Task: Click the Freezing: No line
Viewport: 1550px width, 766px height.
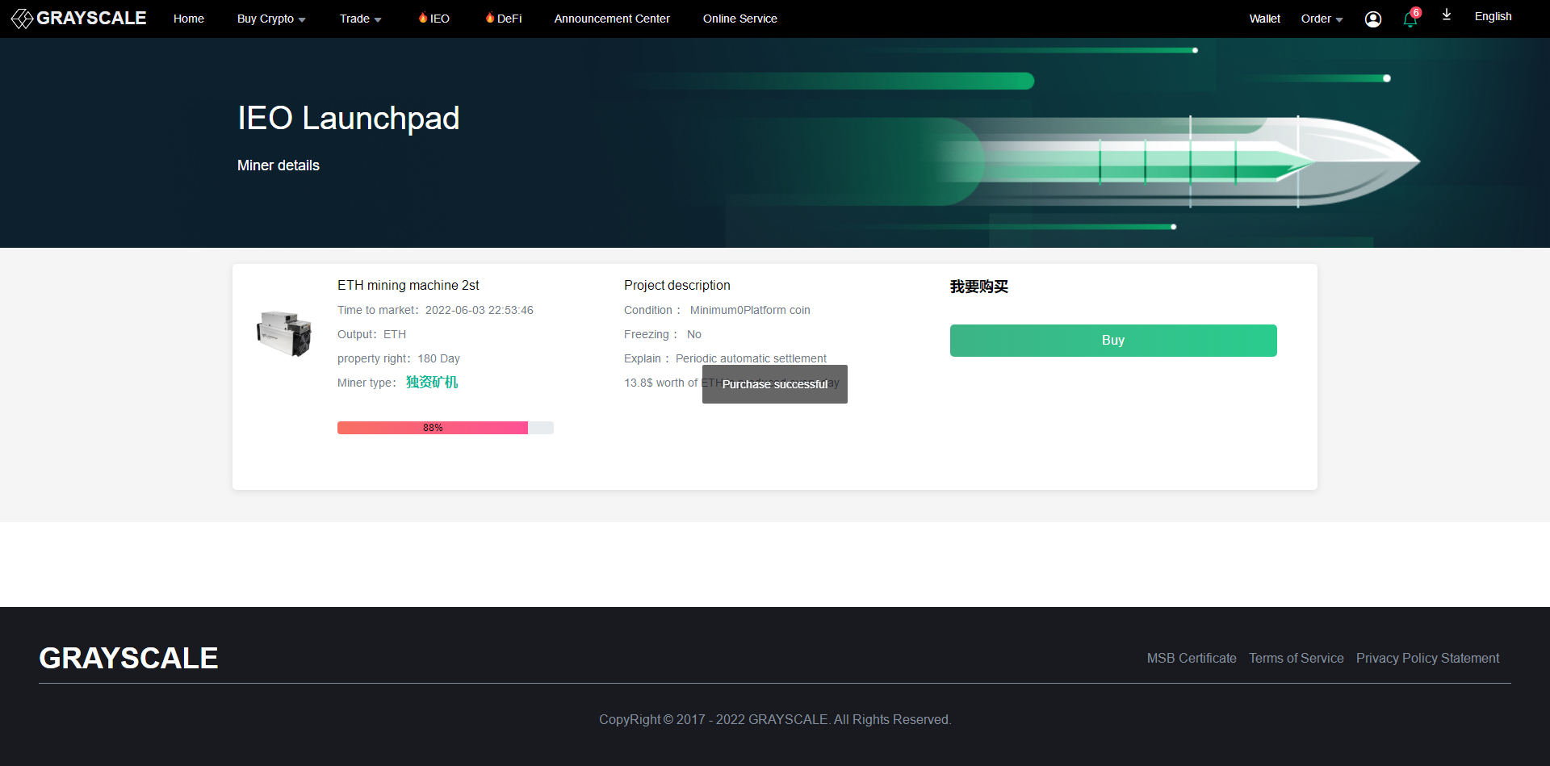Action: point(663,334)
